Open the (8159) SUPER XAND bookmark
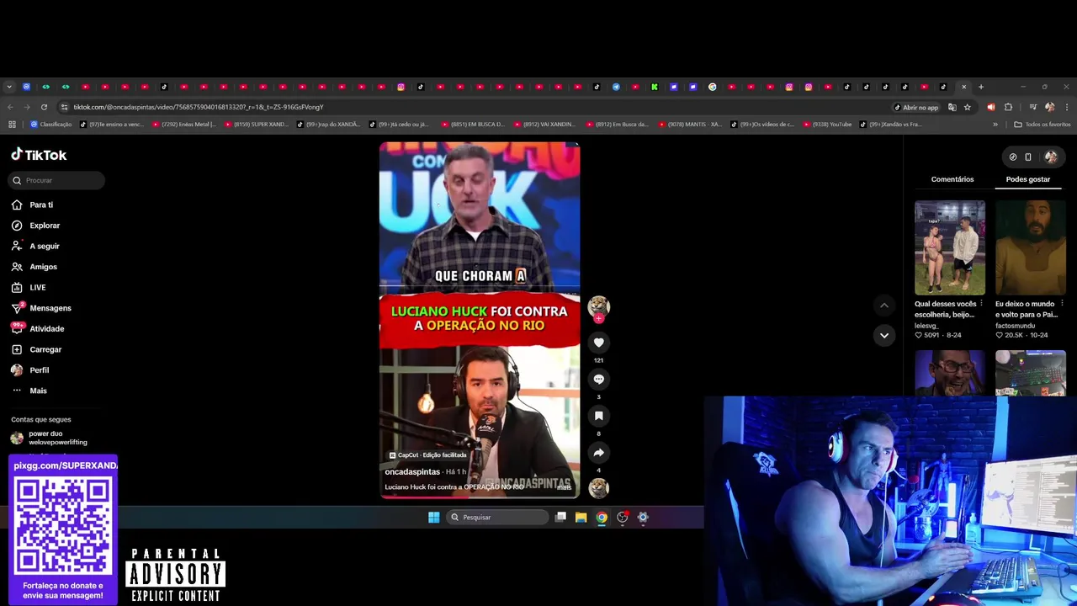The height and width of the screenshot is (606, 1077). click(256, 125)
